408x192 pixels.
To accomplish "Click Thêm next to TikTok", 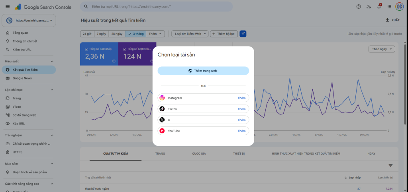I will (x=241, y=109).
